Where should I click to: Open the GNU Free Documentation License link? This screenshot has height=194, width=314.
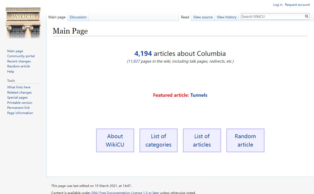(125, 193)
